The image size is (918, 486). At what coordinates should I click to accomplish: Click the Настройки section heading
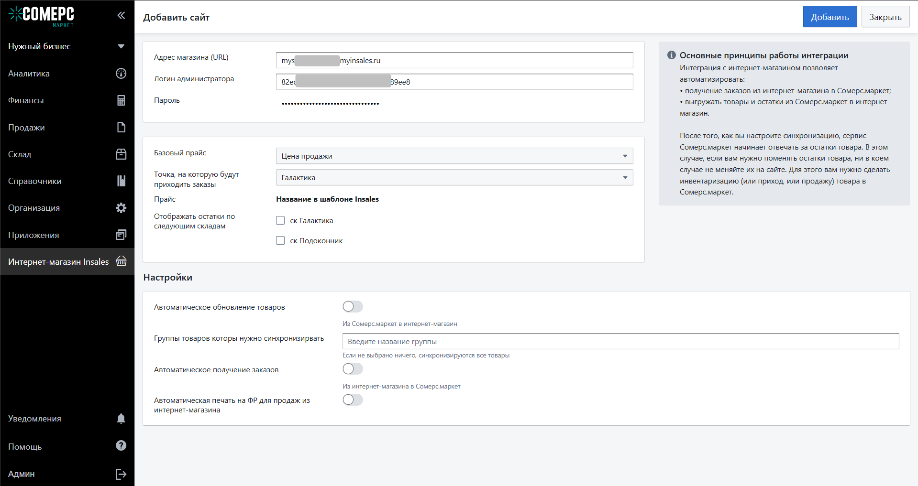coord(167,278)
